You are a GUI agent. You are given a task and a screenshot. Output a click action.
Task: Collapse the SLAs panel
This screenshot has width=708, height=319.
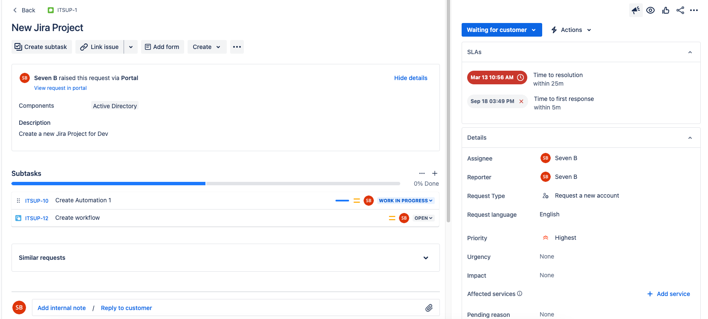pos(690,52)
